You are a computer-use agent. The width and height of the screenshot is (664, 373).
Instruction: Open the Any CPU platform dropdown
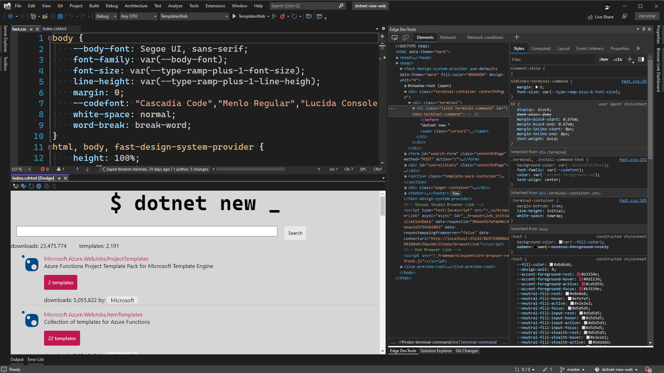coord(138,16)
